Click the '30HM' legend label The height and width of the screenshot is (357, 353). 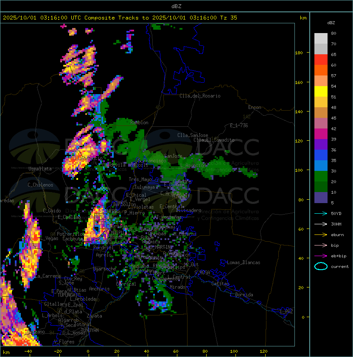336,224
